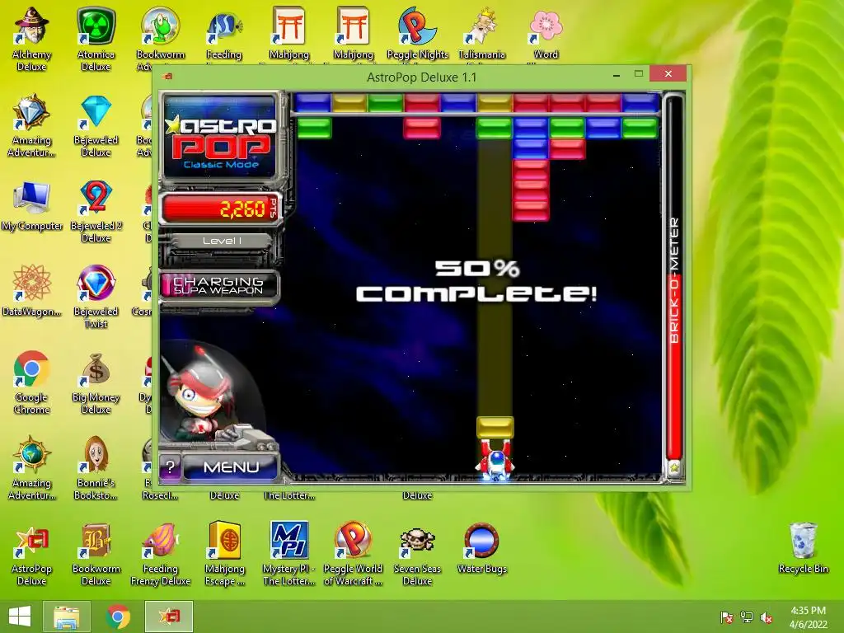Screen dimensions: 844x633
Task: Open the Bookworm Deluxe desktop icon
Action: [96, 555]
